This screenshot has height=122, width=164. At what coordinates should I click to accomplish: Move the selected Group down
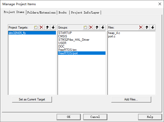[x=103, y=28]
